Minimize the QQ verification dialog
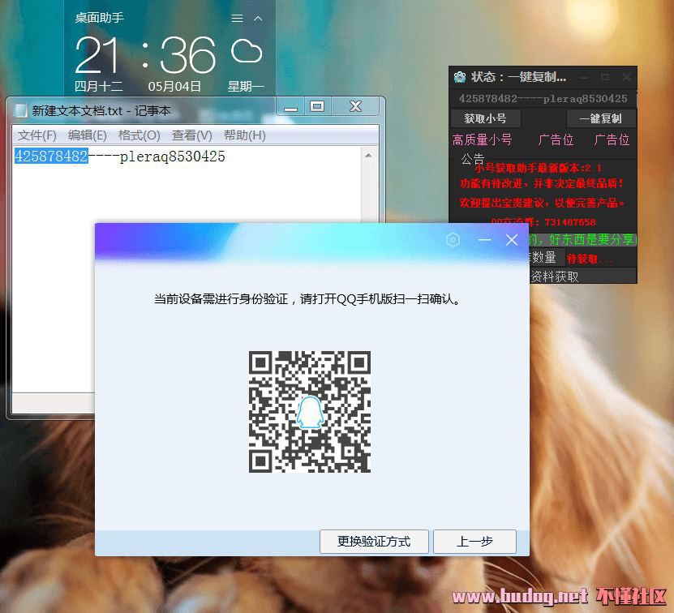Viewport: 674px width, 613px height. (484, 240)
